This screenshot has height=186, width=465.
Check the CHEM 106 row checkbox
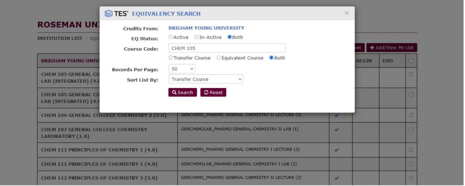411,115
